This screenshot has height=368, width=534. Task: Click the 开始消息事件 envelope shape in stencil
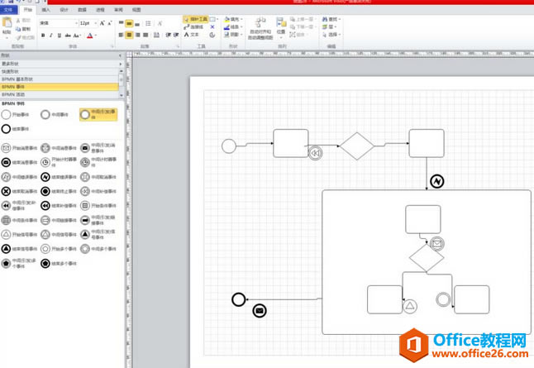7,148
